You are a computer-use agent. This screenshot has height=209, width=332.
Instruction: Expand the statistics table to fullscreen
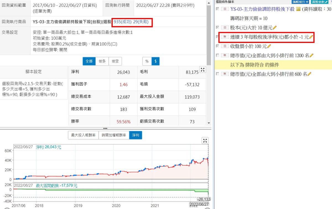tap(203, 70)
